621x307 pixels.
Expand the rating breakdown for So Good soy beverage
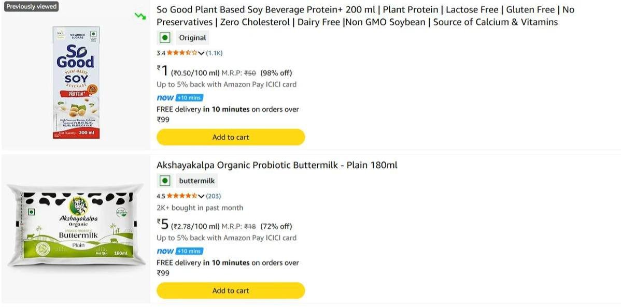[x=201, y=52]
